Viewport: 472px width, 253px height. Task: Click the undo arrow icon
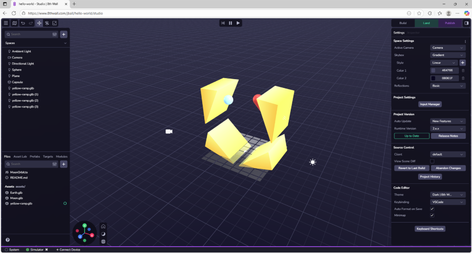(23, 23)
